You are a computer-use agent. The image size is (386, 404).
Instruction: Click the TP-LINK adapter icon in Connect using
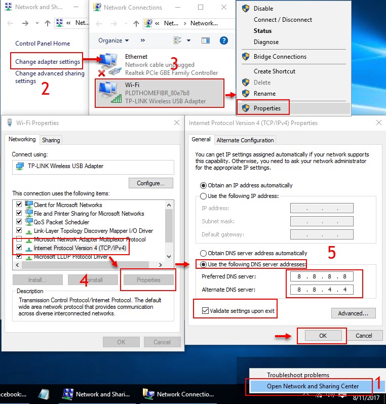coord(20,166)
